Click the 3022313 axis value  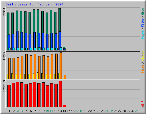coord(4,86)
